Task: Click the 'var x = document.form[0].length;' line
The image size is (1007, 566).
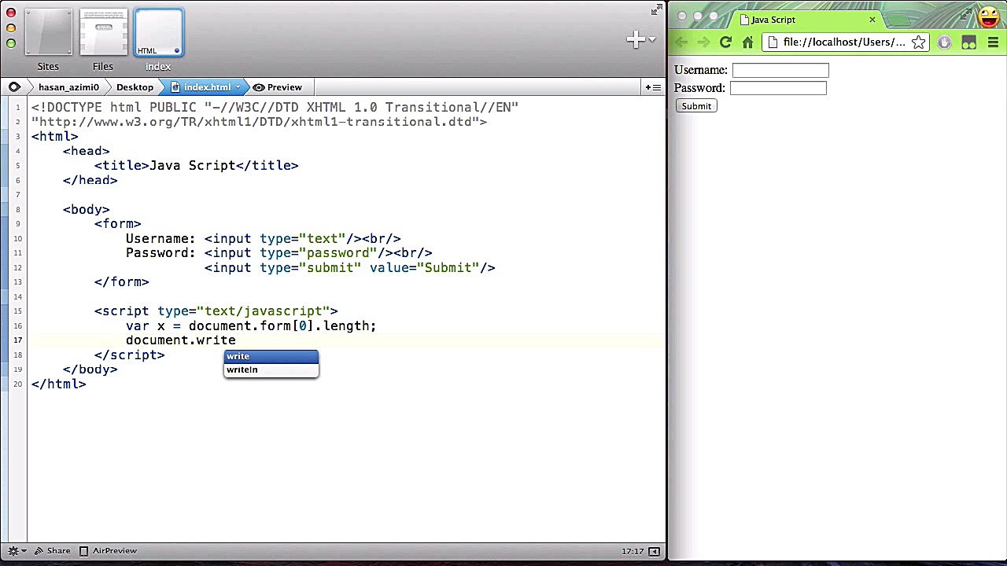Action: point(251,326)
